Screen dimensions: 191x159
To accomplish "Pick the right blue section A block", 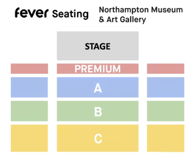I will pyautogui.click(x=166, y=87).
